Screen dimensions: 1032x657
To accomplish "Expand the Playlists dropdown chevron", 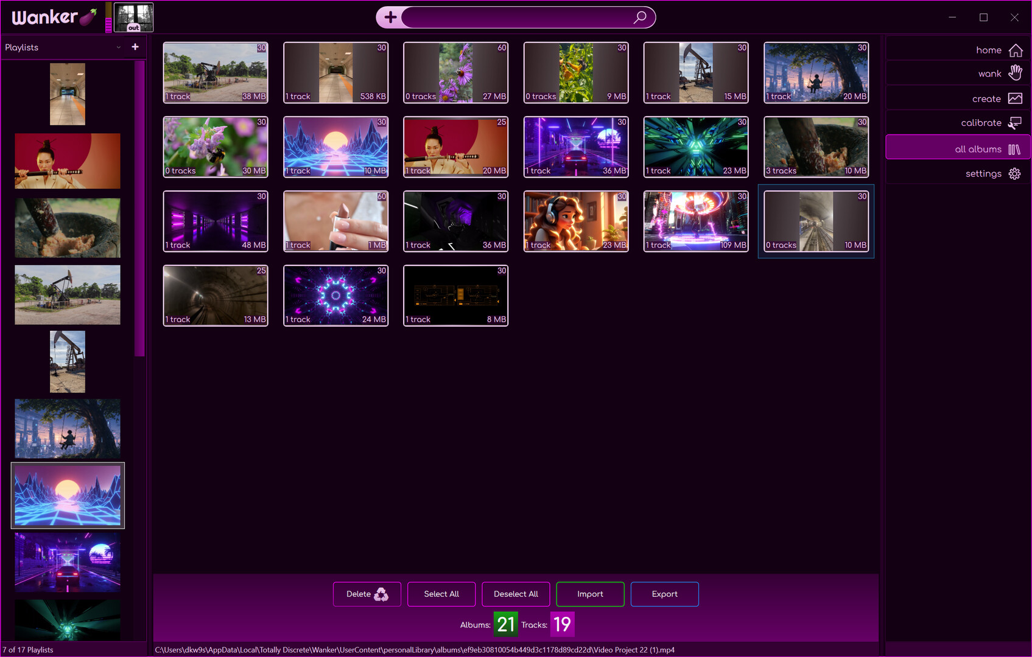I will click(119, 47).
